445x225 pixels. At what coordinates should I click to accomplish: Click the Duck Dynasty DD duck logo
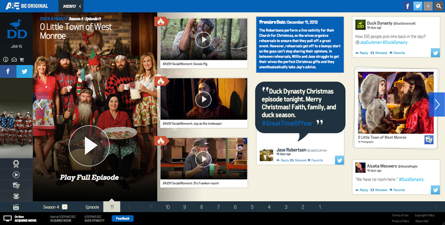[x=17, y=29]
